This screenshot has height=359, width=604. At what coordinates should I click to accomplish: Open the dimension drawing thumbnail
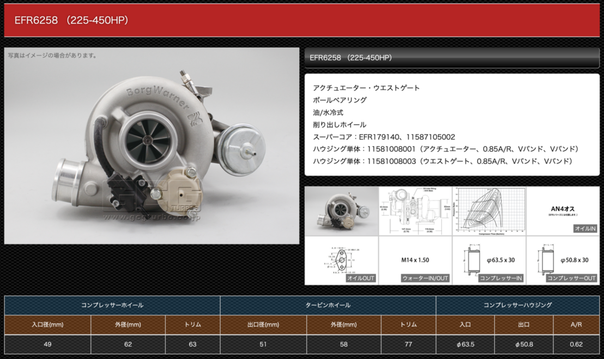click(415, 211)
